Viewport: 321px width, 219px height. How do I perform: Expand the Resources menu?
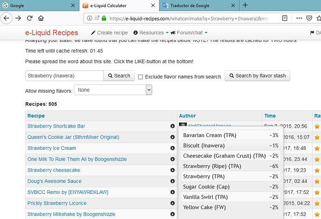(151, 32)
